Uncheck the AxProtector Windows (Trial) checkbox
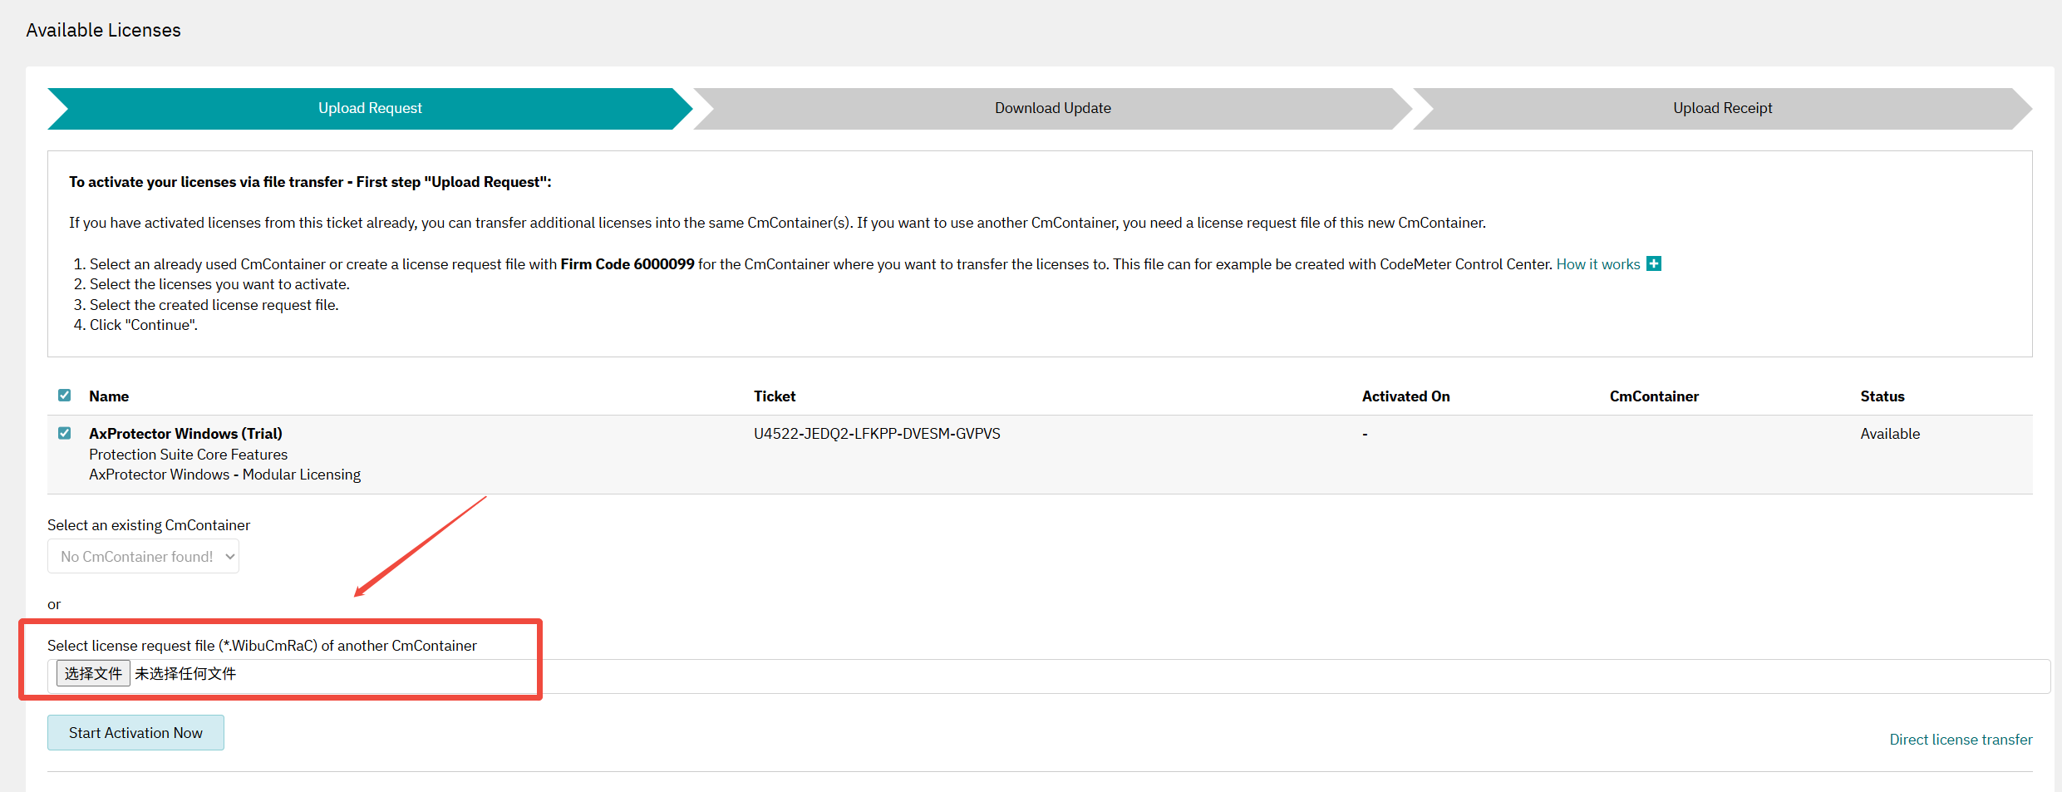This screenshot has width=2062, height=792. pos(64,433)
